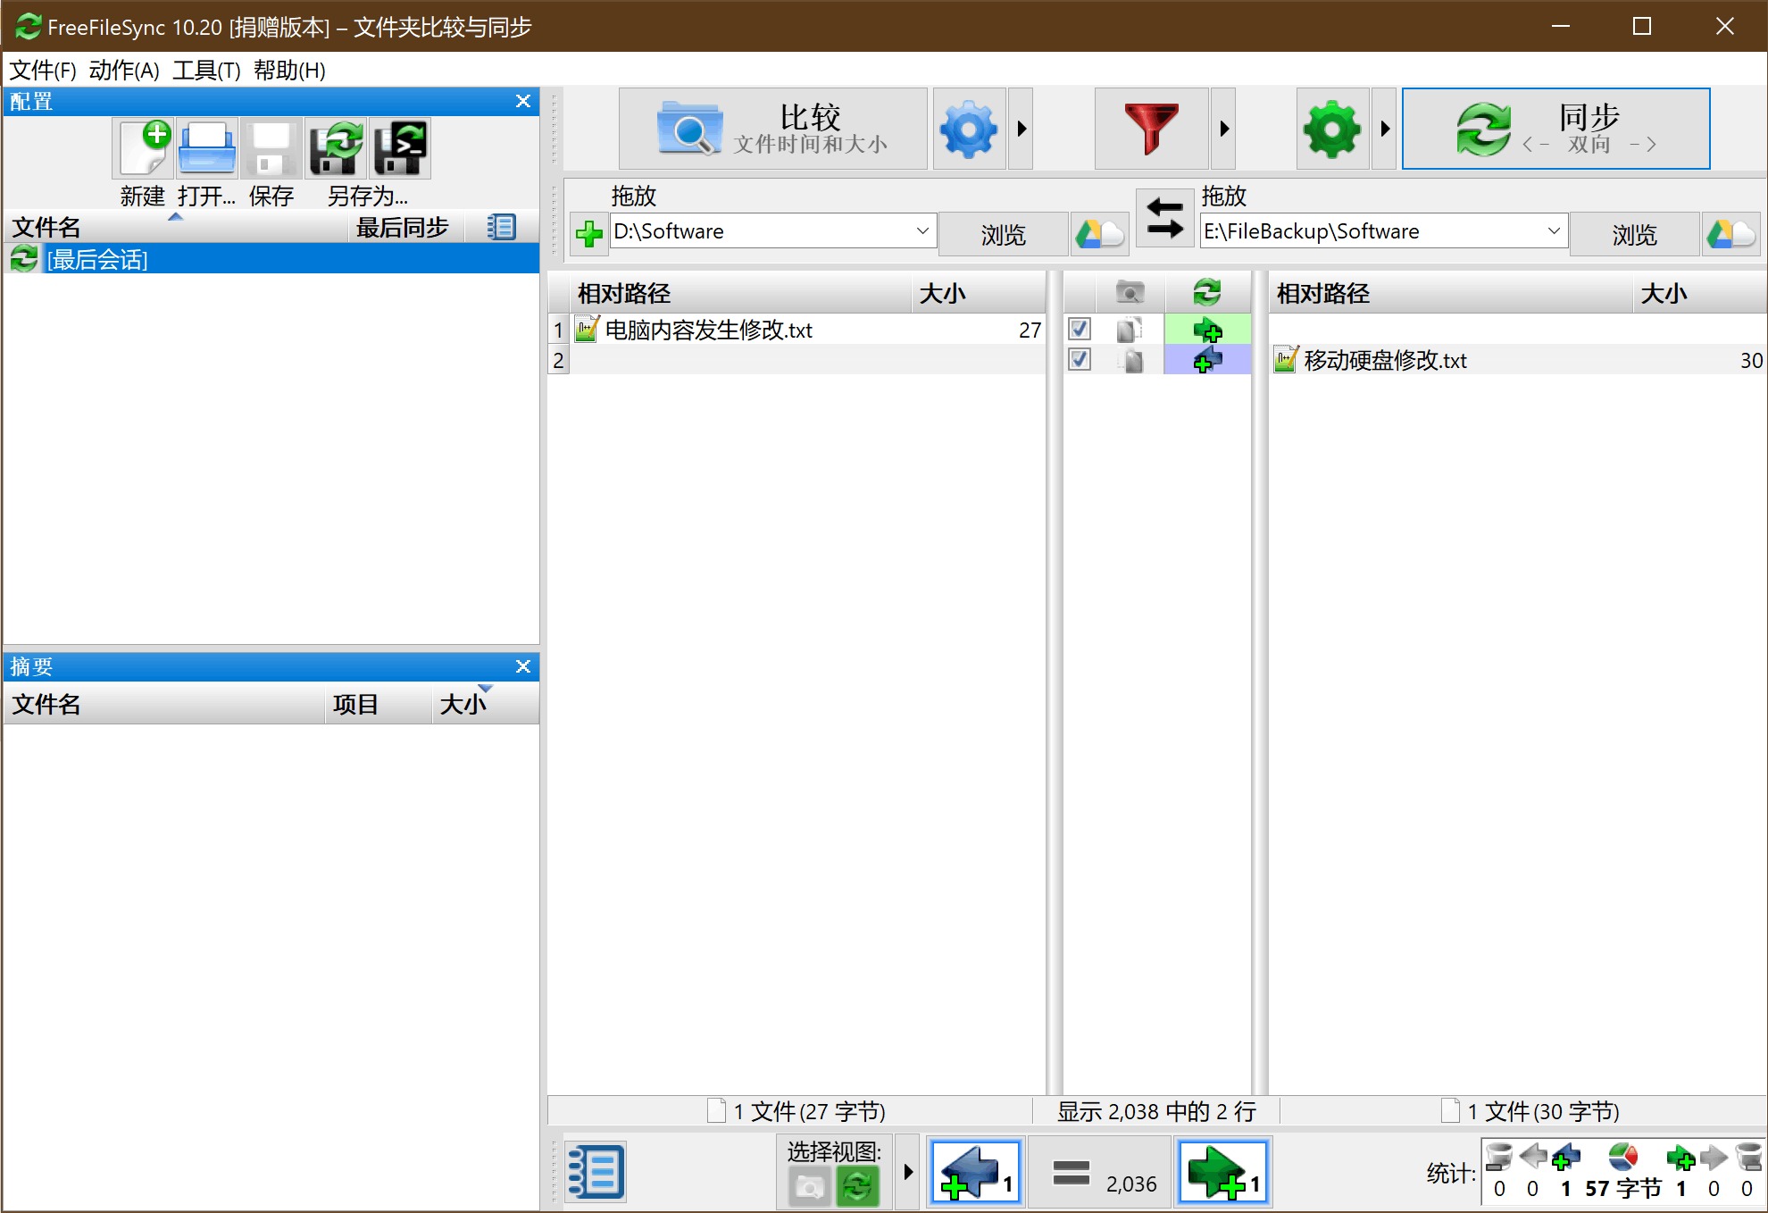The height and width of the screenshot is (1213, 1768).
Task: Select cloud storage for right folder
Action: point(1730,234)
